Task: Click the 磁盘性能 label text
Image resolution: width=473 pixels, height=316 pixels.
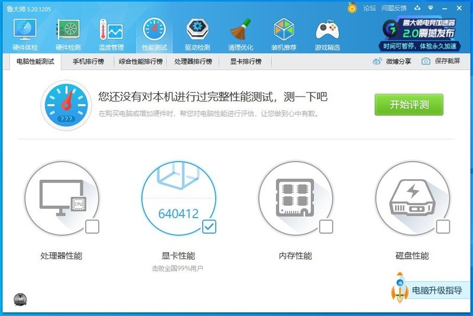Action: (412, 256)
